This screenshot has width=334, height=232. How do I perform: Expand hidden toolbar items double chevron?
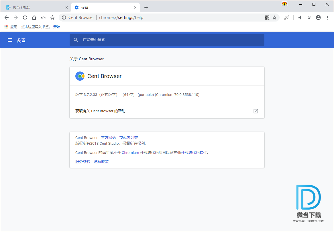pyautogui.click(x=309, y=18)
